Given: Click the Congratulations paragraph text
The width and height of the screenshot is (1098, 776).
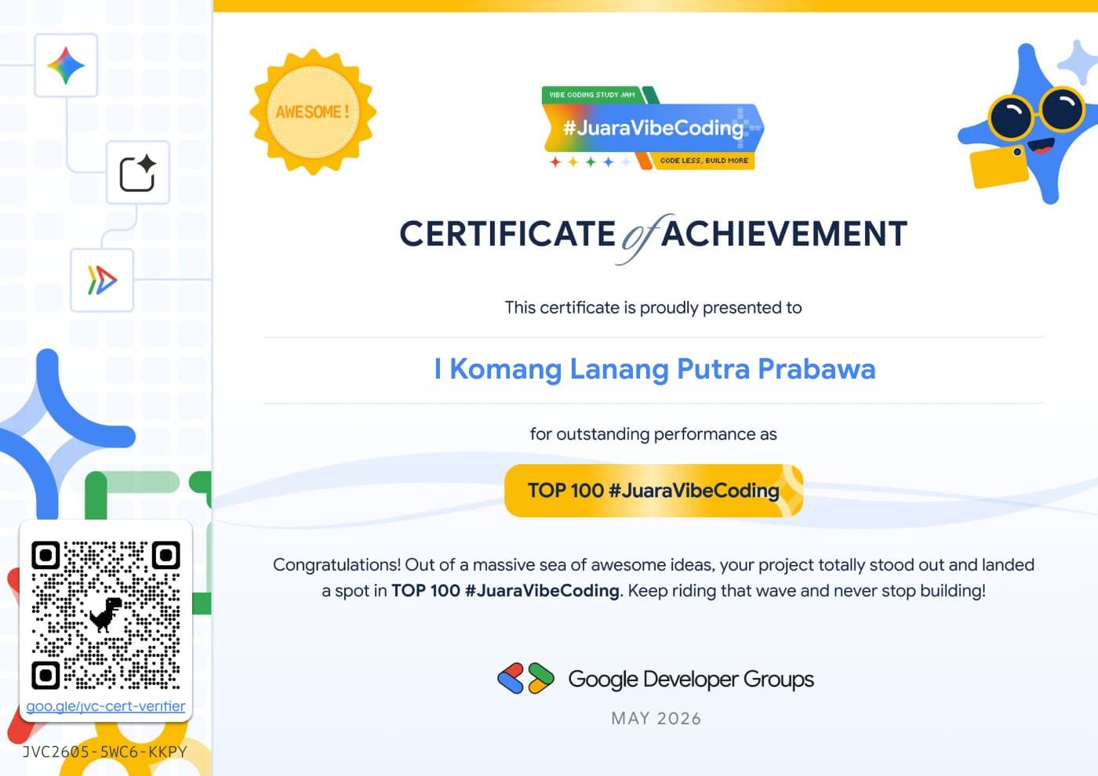Looking at the screenshot, I should coord(653,578).
